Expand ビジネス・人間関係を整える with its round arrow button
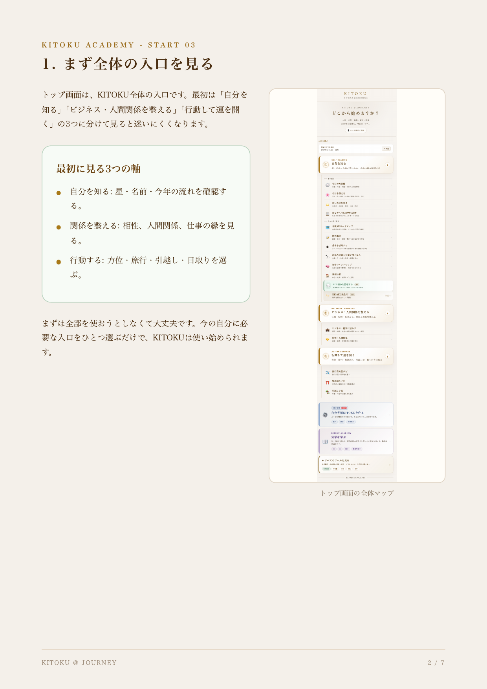The height and width of the screenshot is (689, 487). click(x=388, y=313)
